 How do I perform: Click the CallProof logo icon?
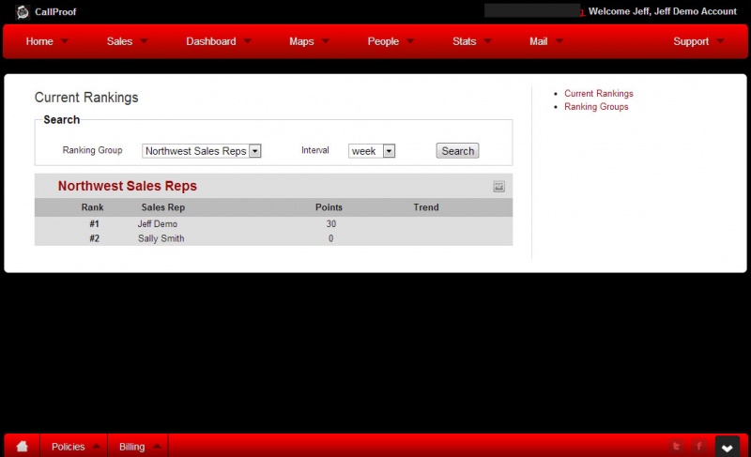click(23, 11)
